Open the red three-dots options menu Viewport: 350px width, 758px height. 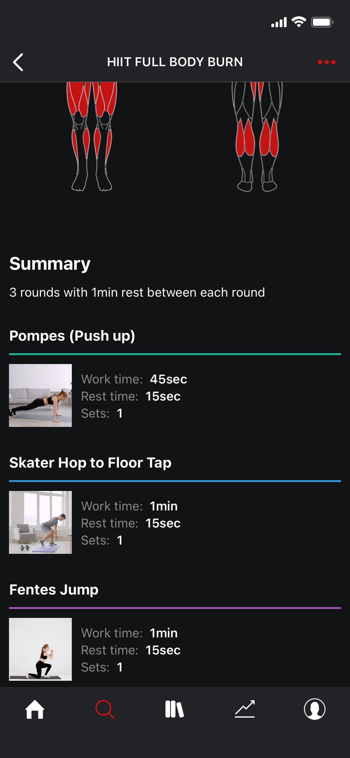point(326,62)
